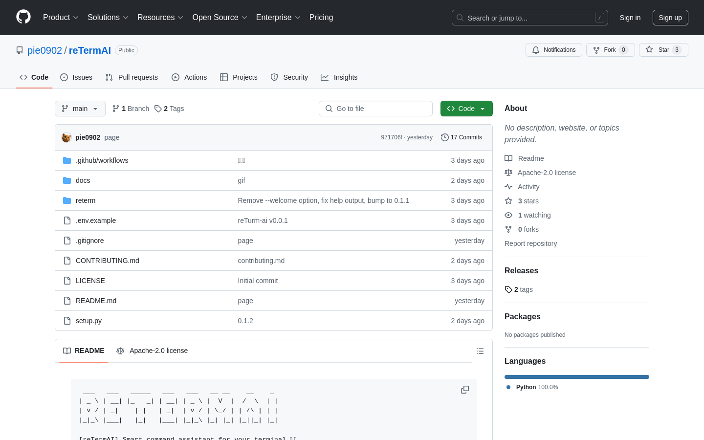Open the .env.example file

tap(96, 220)
